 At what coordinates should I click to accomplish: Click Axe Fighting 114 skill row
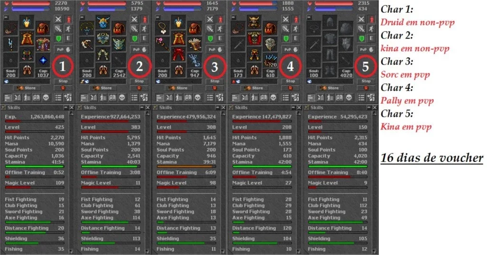110,219
